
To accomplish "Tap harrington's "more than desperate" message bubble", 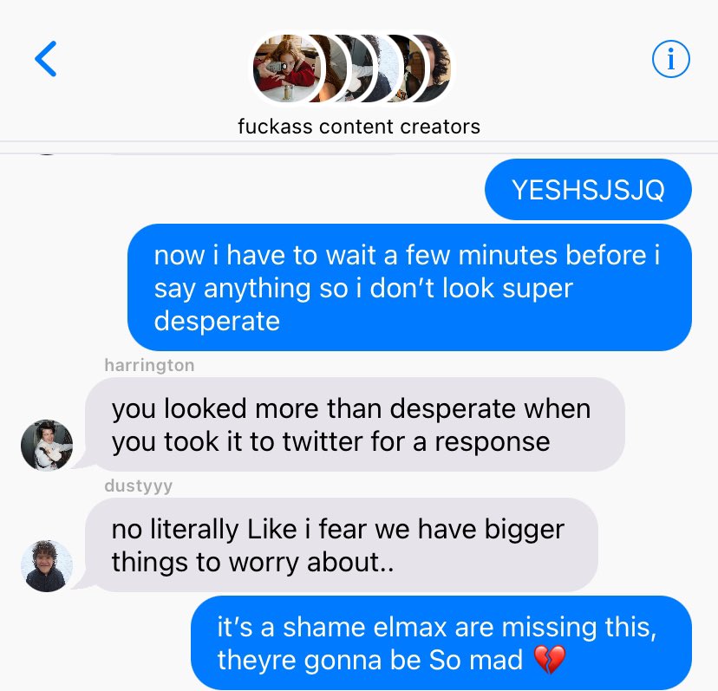I will tap(355, 425).
